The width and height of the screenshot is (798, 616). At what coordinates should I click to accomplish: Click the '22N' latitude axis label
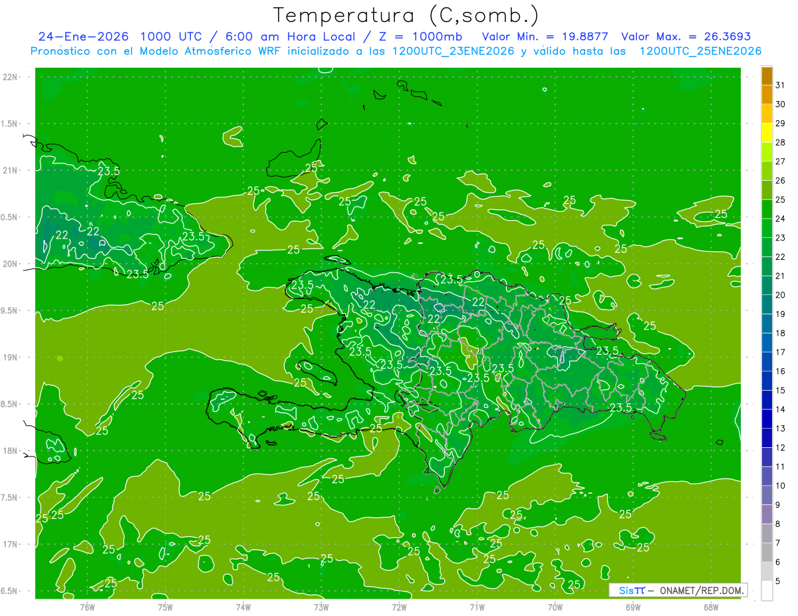11,76
